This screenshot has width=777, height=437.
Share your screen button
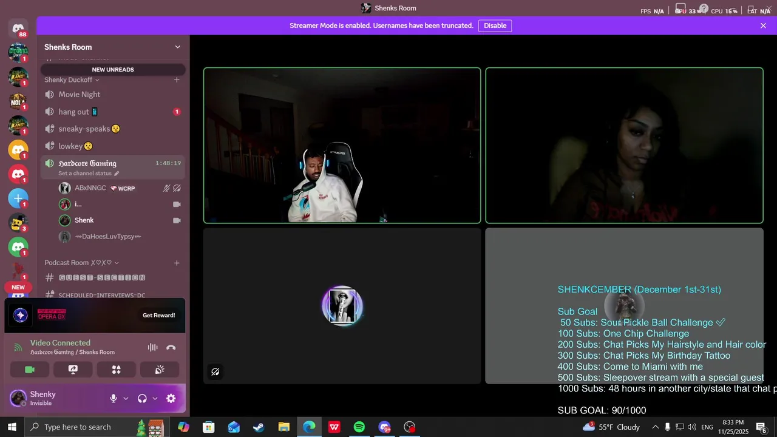click(x=73, y=370)
